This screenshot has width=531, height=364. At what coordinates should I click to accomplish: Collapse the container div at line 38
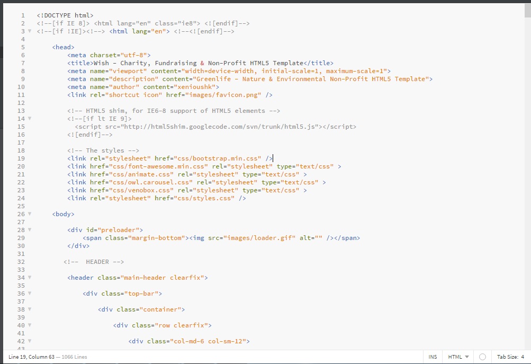tap(30, 309)
